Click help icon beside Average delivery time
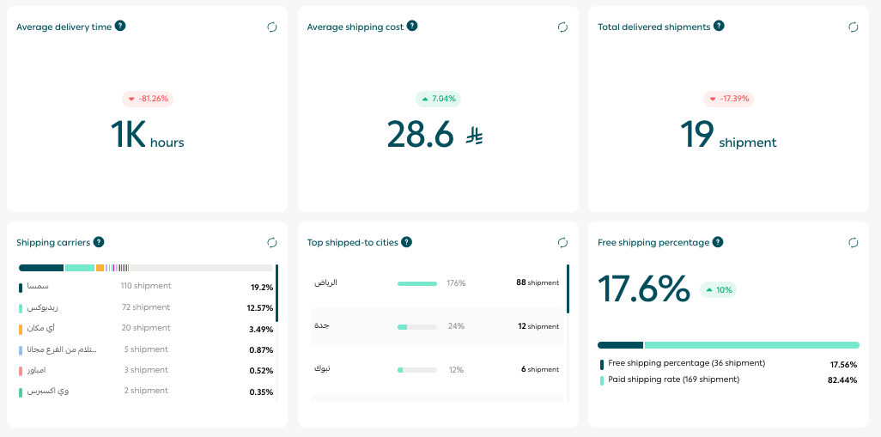 point(120,26)
